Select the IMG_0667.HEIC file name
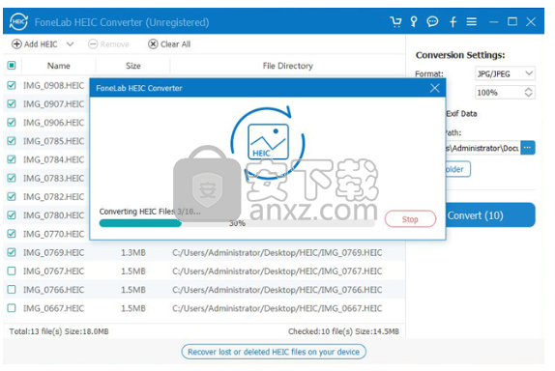Screen dimensions: 555x371 [54, 308]
